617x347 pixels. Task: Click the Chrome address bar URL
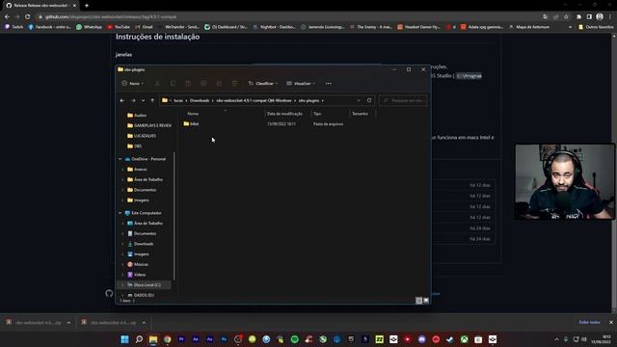[x=110, y=17]
